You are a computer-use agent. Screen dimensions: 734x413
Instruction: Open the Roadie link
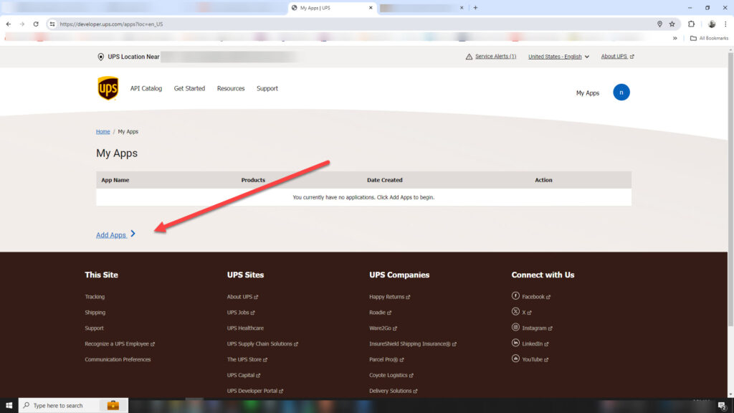380,313
